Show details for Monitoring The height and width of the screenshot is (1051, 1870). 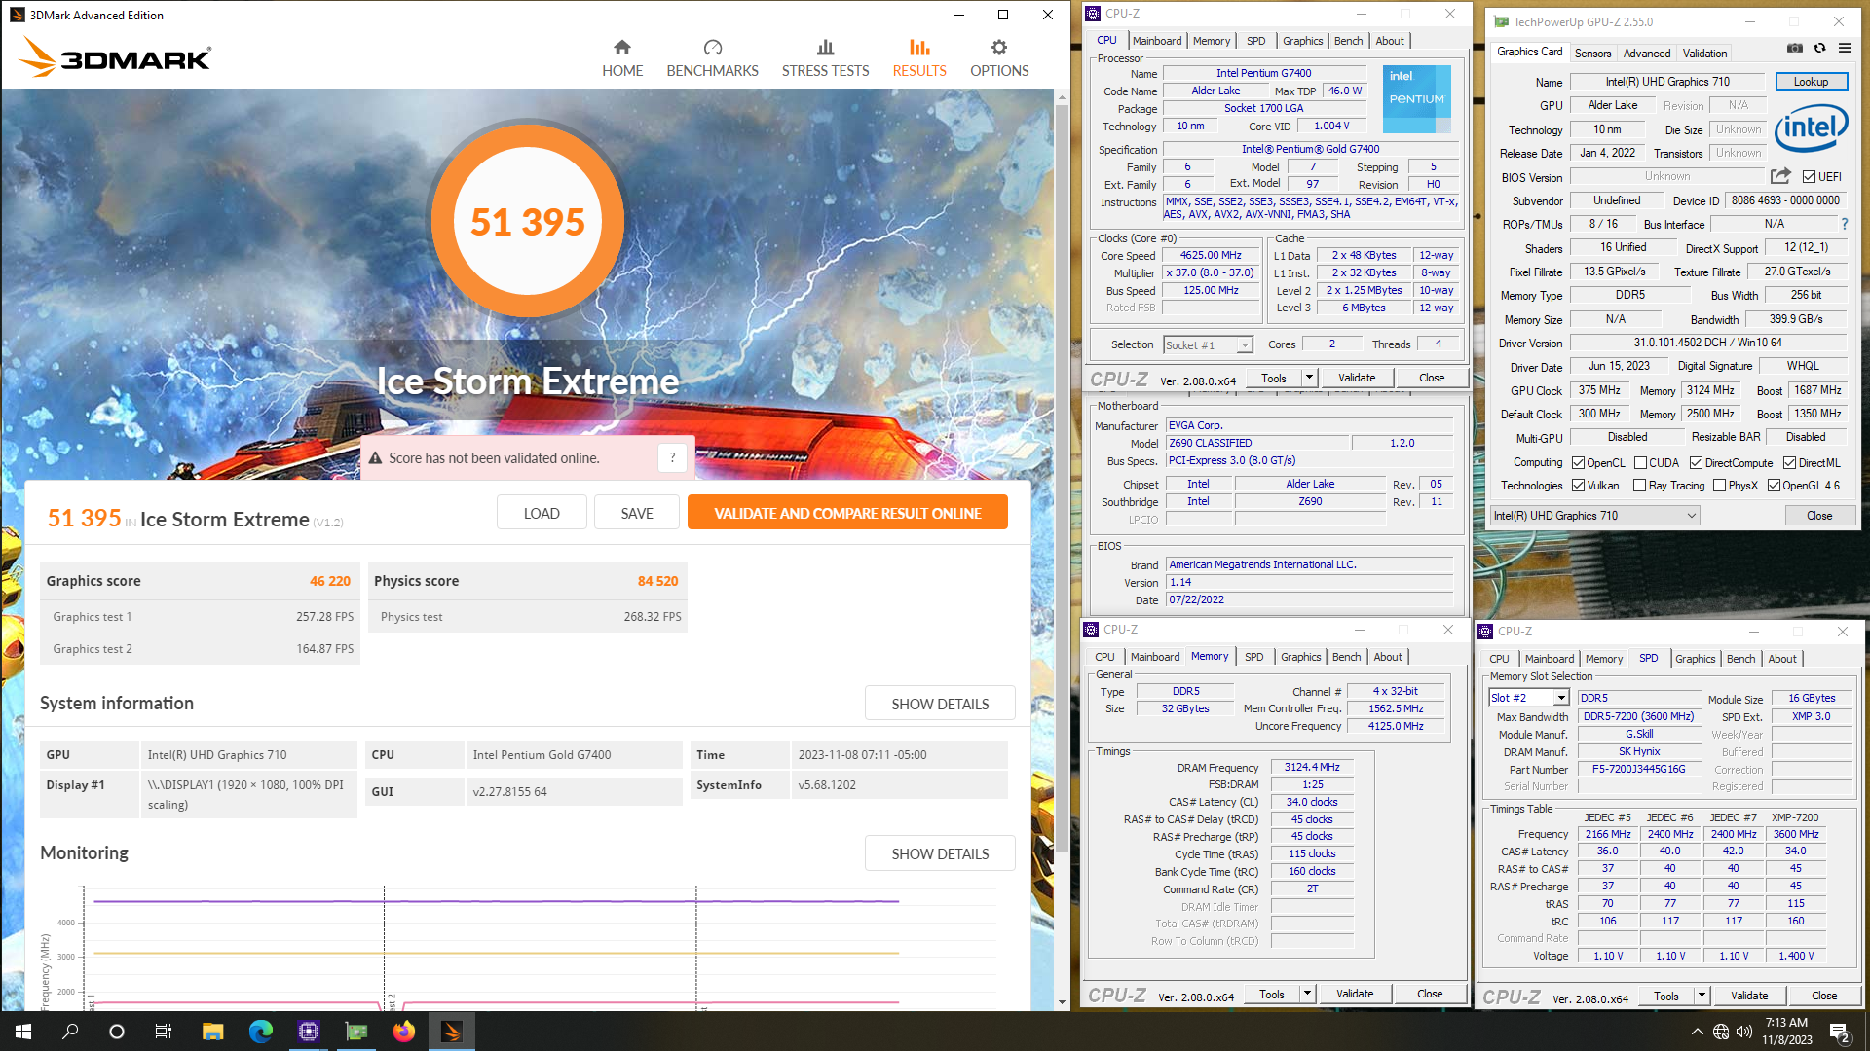click(x=940, y=853)
